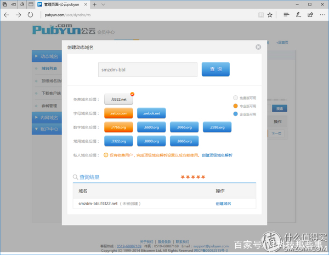The width and height of the screenshot is (329, 255).
Task: Refresh the pubyun page
Action: (x=31, y=15)
